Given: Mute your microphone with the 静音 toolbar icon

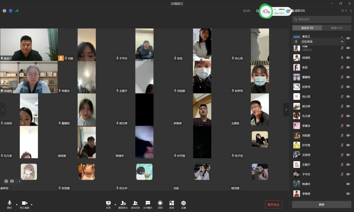Looking at the screenshot, I should pos(9,204).
